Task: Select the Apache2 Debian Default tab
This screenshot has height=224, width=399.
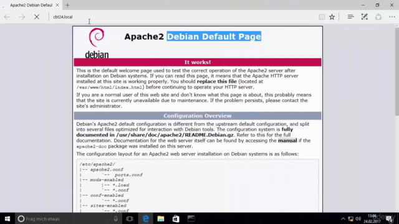Action: click(x=31, y=5)
